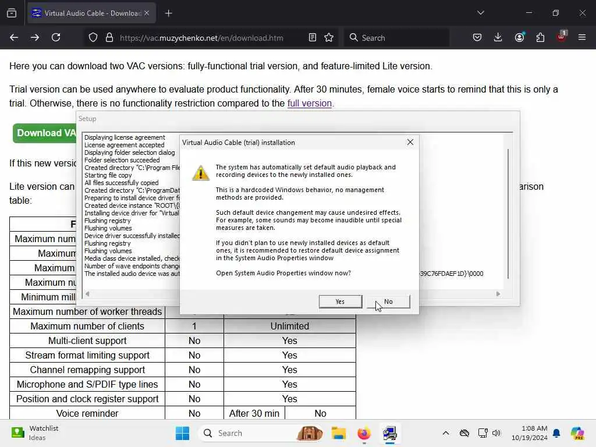The width and height of the screenshot is (596, 447).
Task: Go back to the previous page
Action: [14, 38]
